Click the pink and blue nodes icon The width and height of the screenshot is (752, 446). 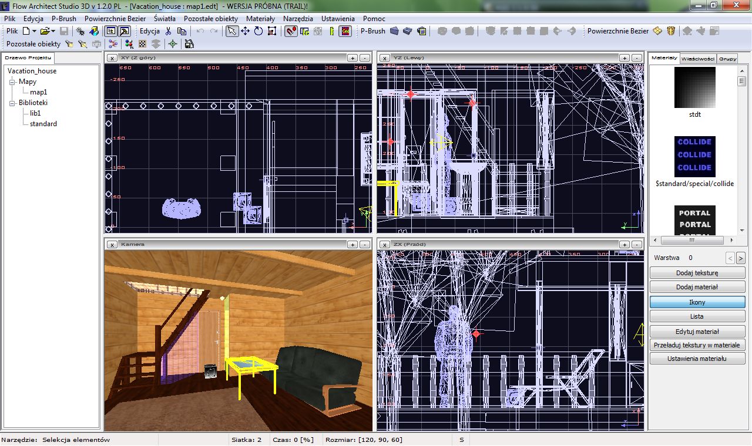pos(113,44)
